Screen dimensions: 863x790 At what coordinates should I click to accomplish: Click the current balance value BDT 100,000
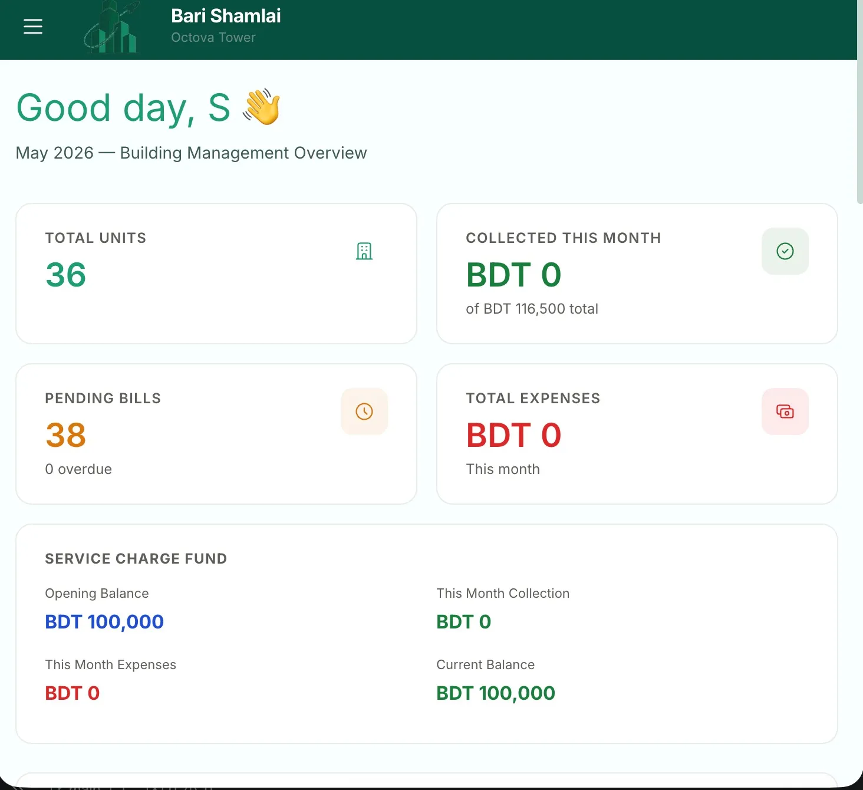coord(496,693)
